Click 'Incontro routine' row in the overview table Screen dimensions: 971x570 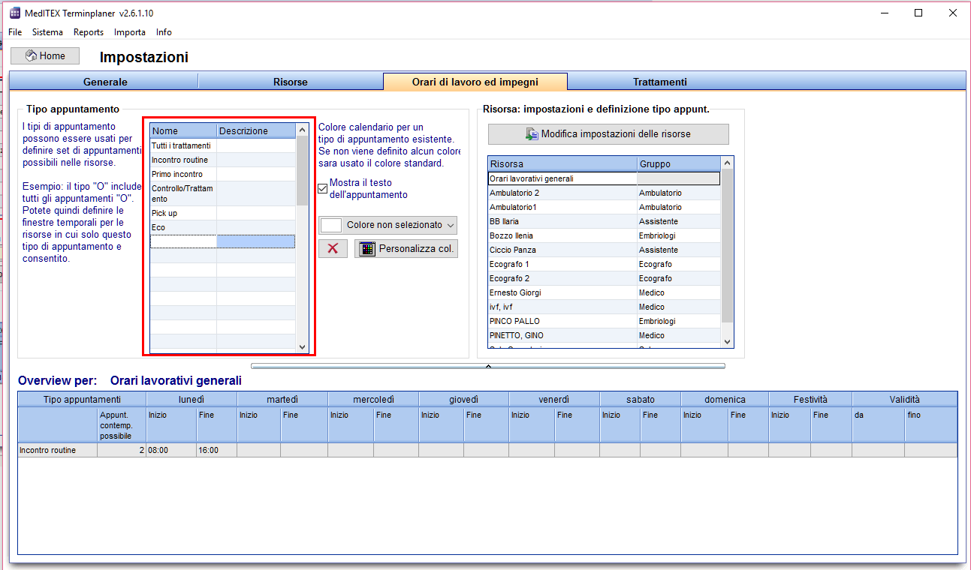point(487,450)
